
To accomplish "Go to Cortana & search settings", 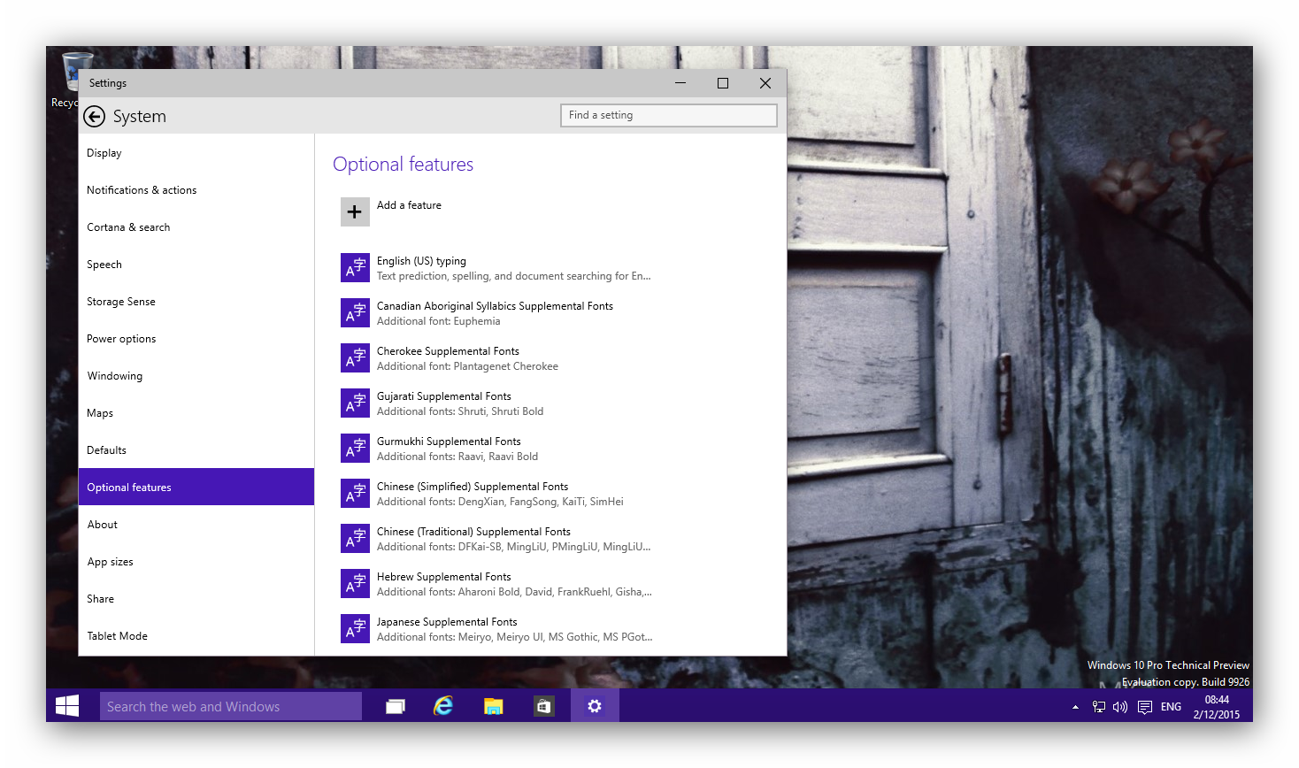I will point(196,227).
